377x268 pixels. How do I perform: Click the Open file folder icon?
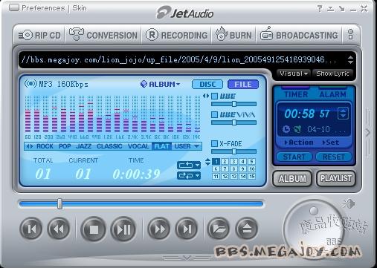tap(219, 229)
